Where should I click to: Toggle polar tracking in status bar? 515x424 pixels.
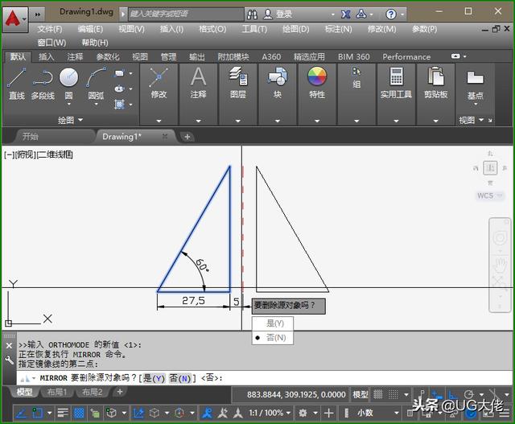[469, 394]
